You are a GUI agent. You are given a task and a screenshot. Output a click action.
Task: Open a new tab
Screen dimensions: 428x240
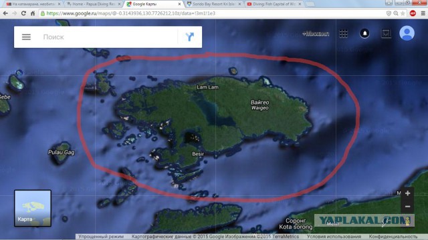click(x=310, y=4)
